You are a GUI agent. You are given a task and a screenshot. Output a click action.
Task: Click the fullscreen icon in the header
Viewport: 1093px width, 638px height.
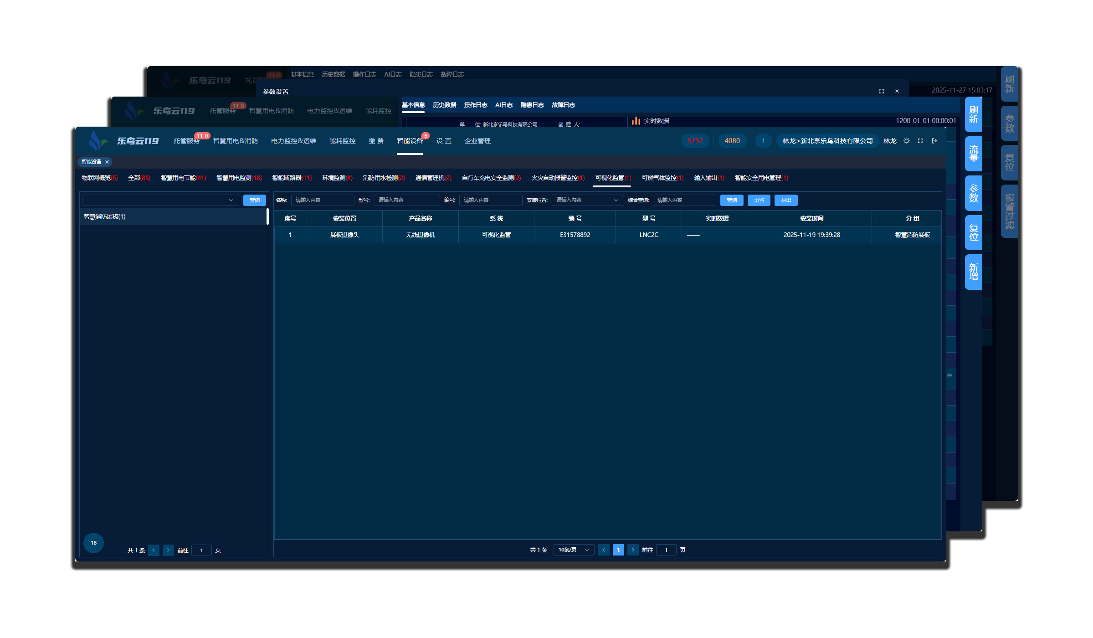click(920, 141)
